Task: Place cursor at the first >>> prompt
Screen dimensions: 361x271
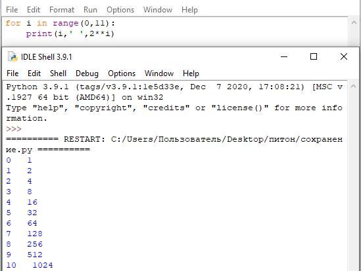Action: click(14, 129)
